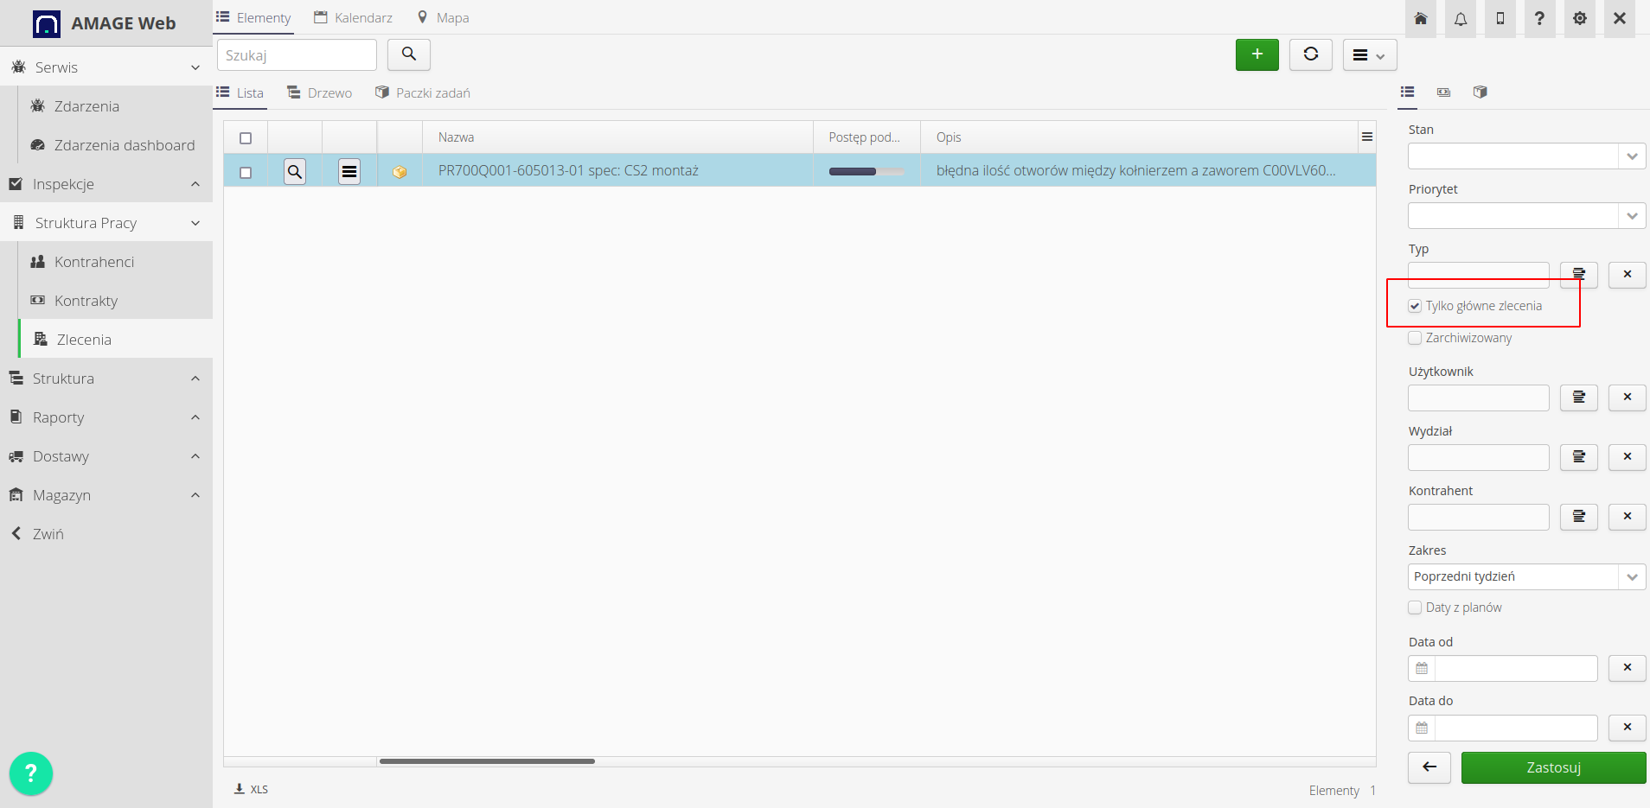Screen dimensions: 1650x808
Task: Tick the Daty z planów checkbox
Action: (x=1415, y=608)
